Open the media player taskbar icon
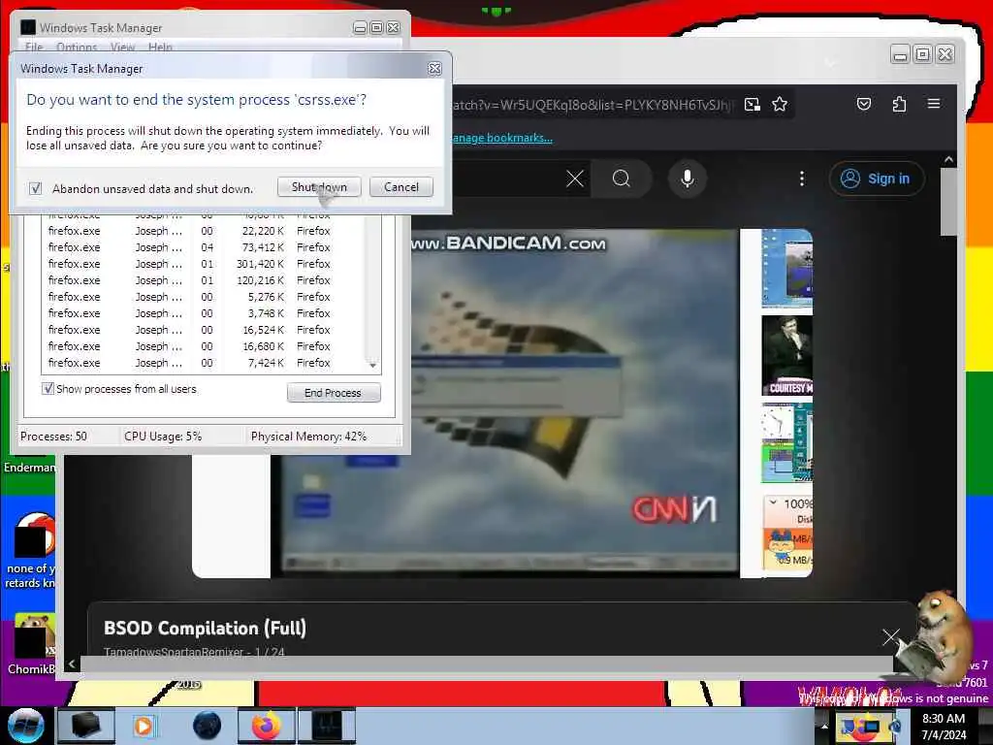The image size is (993, 745). pos(144,726)
